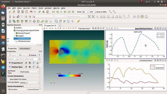The image size is (167, 94).
Task: Click the red Undo arrow icon
Action: coord(31,12)
